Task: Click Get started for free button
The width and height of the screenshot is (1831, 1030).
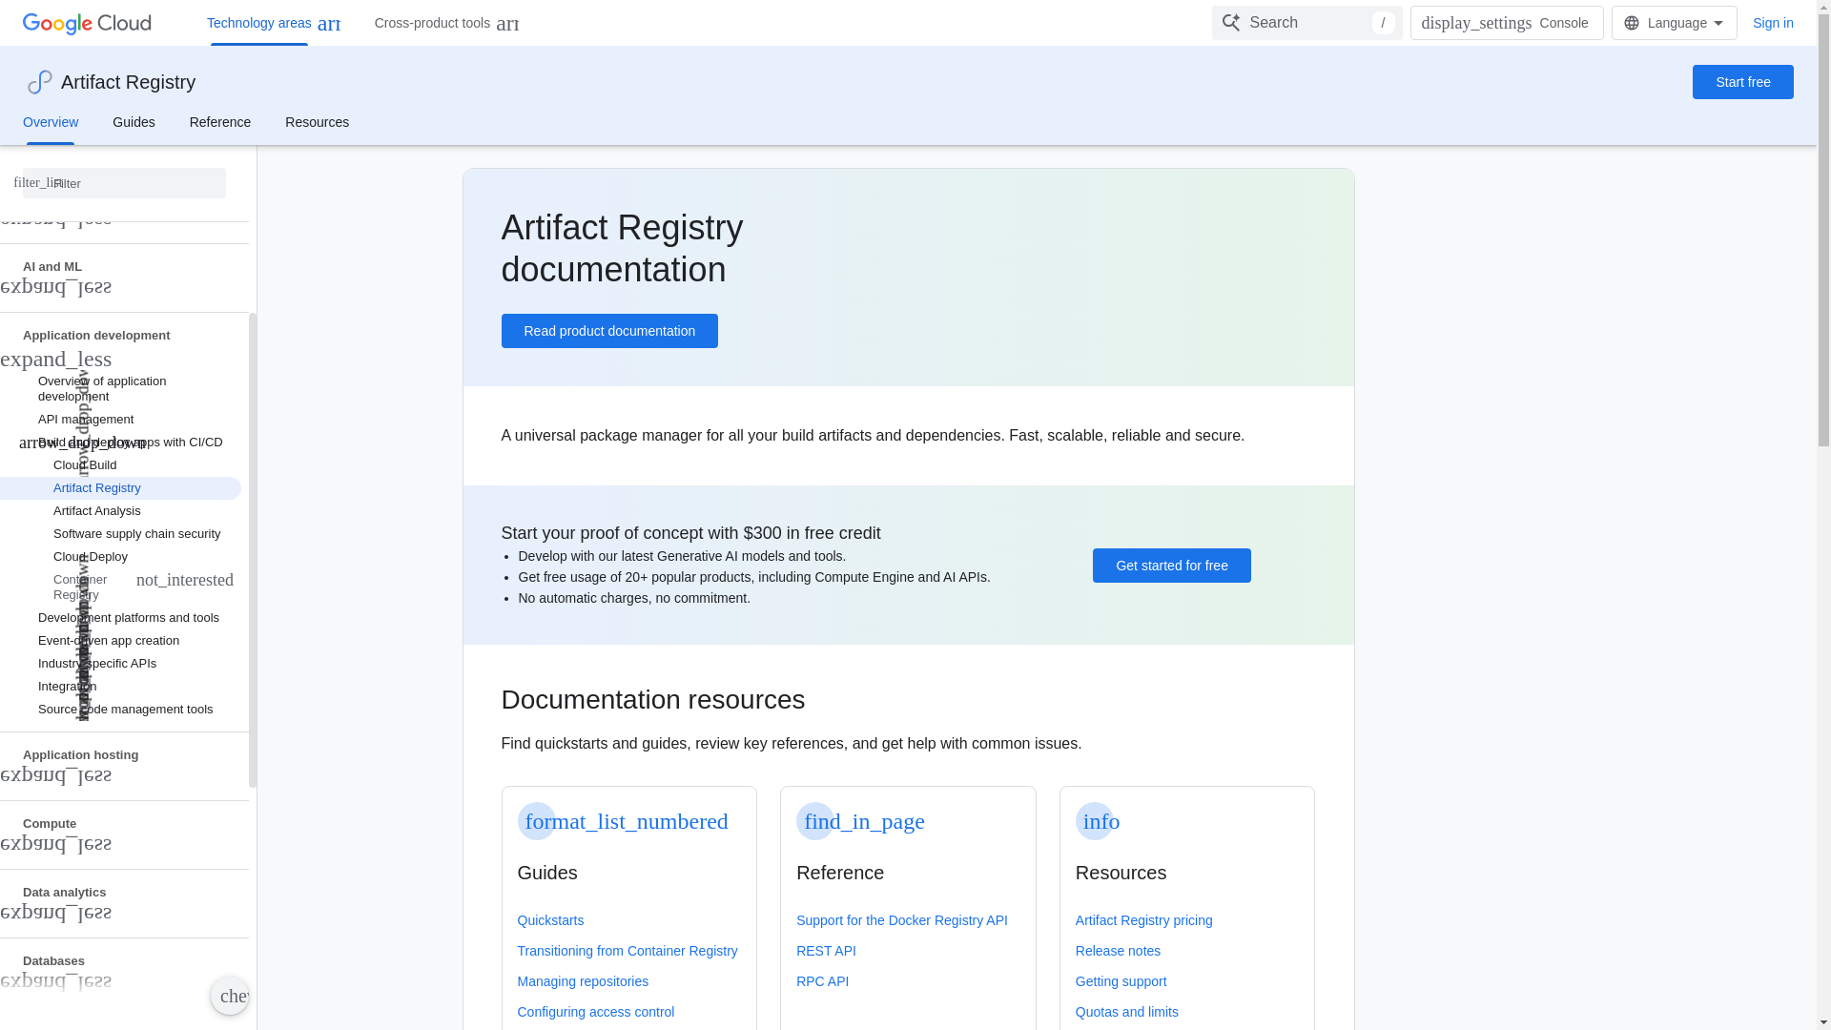Action: point(1171,566)
